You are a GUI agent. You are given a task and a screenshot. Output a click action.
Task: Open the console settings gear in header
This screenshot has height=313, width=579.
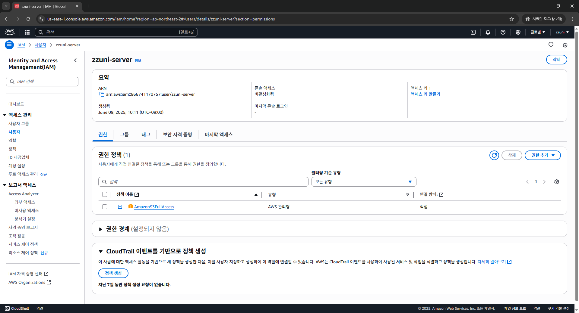click(518, 32)
